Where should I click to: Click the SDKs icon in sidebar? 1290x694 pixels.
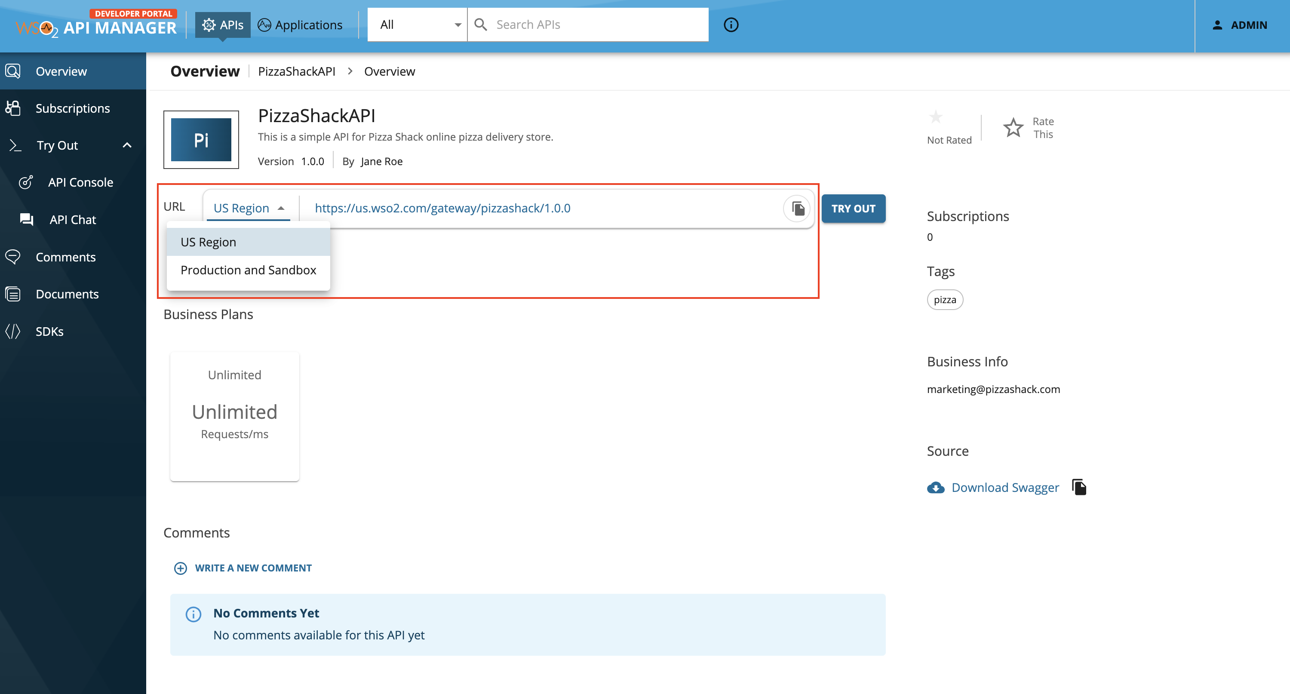(x=12, y=331)
